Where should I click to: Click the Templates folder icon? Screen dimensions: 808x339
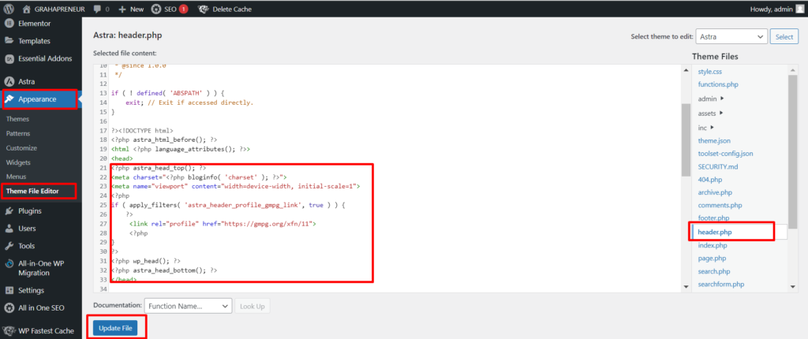click(9, 41)
